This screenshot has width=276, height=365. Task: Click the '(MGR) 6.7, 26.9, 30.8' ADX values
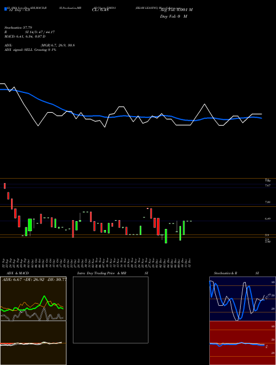[57, 45]
